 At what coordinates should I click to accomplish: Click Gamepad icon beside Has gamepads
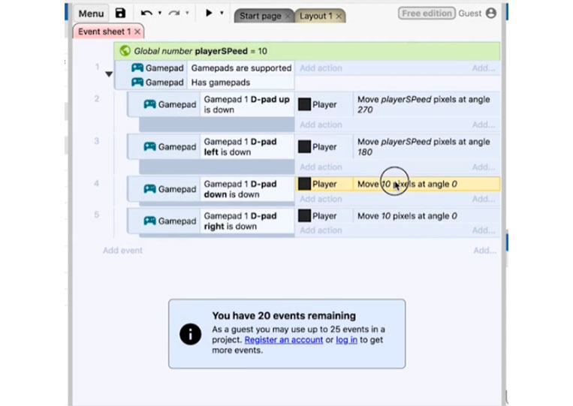click(x=137, y=82)
